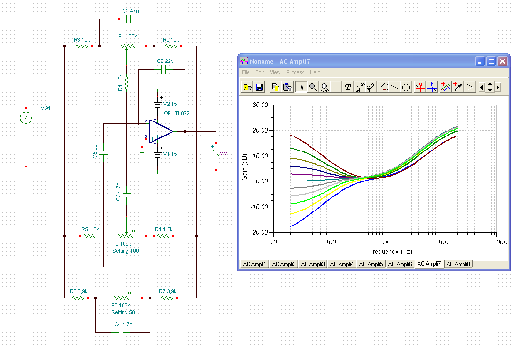Screen dimensions: 526x347
Task: Switch to the AC Ampli4 tab
Action: tap(342, 264)
